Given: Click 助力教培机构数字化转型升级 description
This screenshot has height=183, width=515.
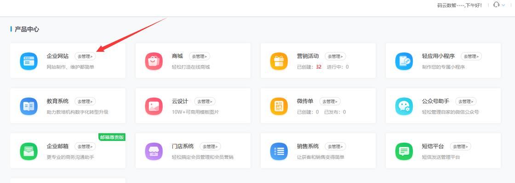Looking at the screenshot, I should tap(78, 112).
